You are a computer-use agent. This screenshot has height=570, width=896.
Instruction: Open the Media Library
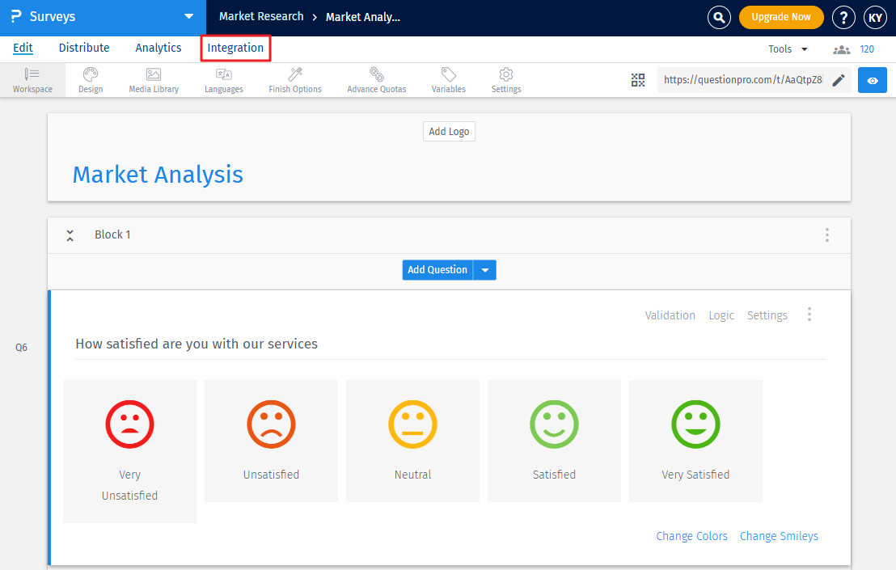154,80
